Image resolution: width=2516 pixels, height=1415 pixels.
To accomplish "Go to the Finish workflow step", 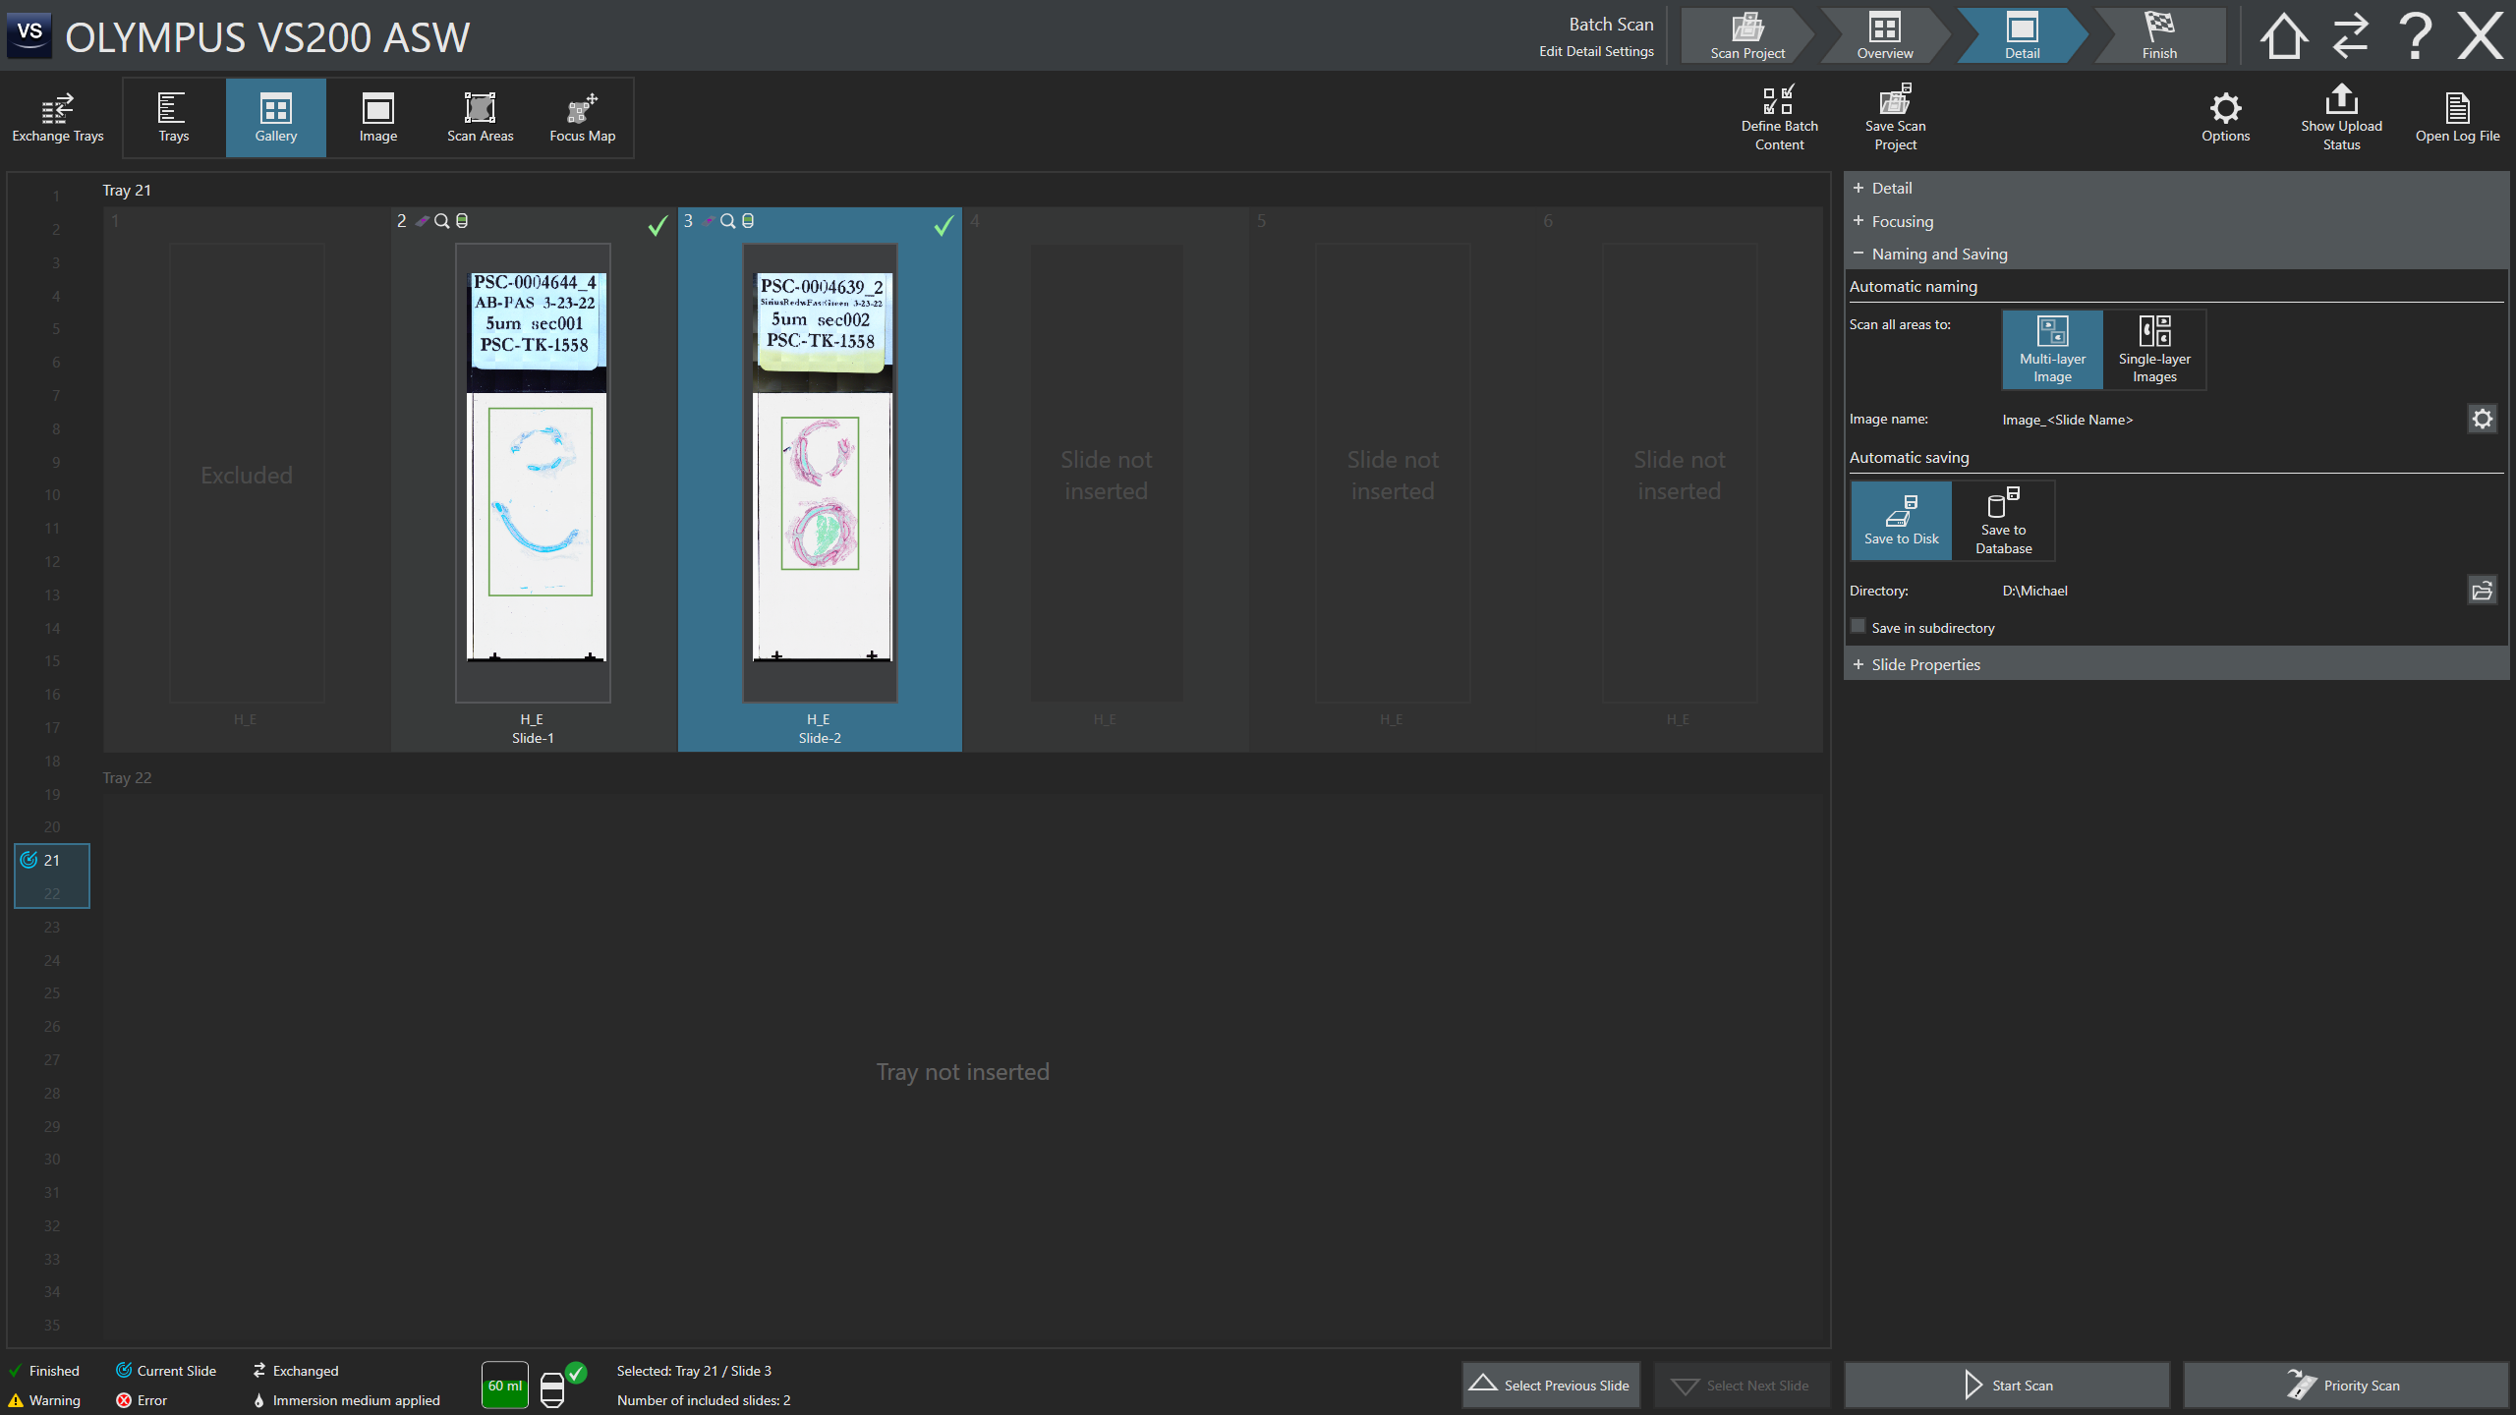I will coord(2159,36).
